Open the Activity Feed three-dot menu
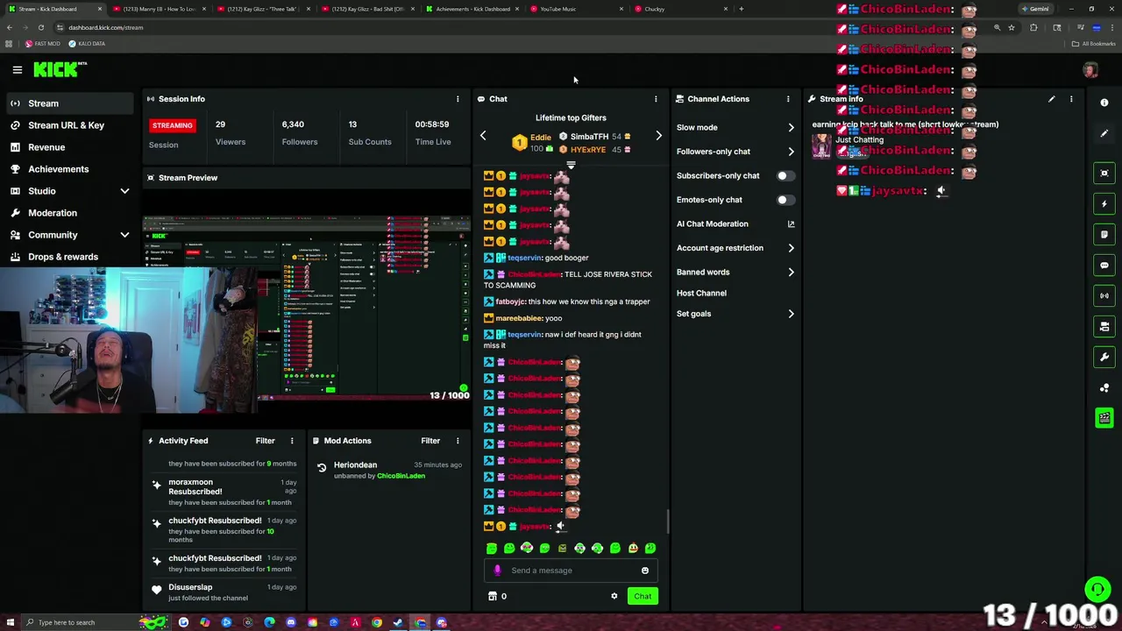The image size is (1122, 631). pos(292,441)
